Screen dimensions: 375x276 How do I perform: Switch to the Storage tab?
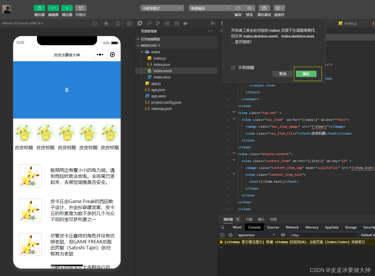click(351, 227)
